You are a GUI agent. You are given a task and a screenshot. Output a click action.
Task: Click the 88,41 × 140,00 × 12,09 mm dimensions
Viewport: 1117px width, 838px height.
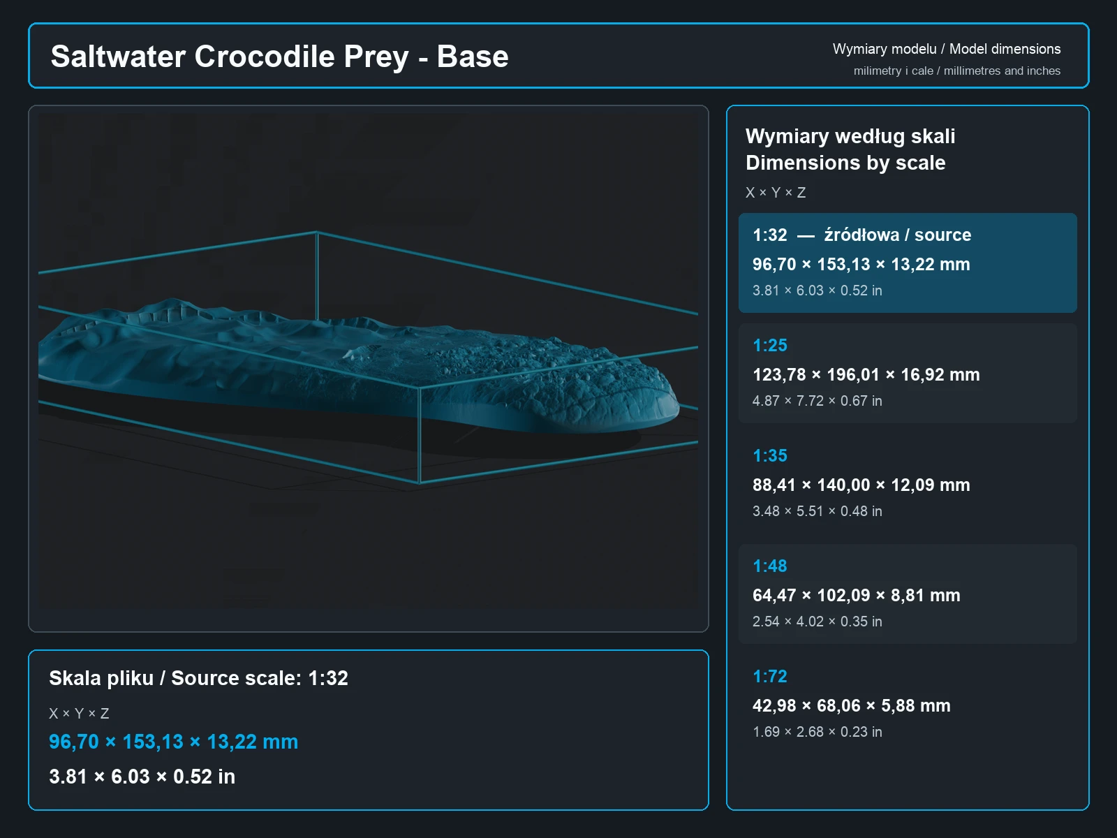pyautogui.click(x=861, y=485)
